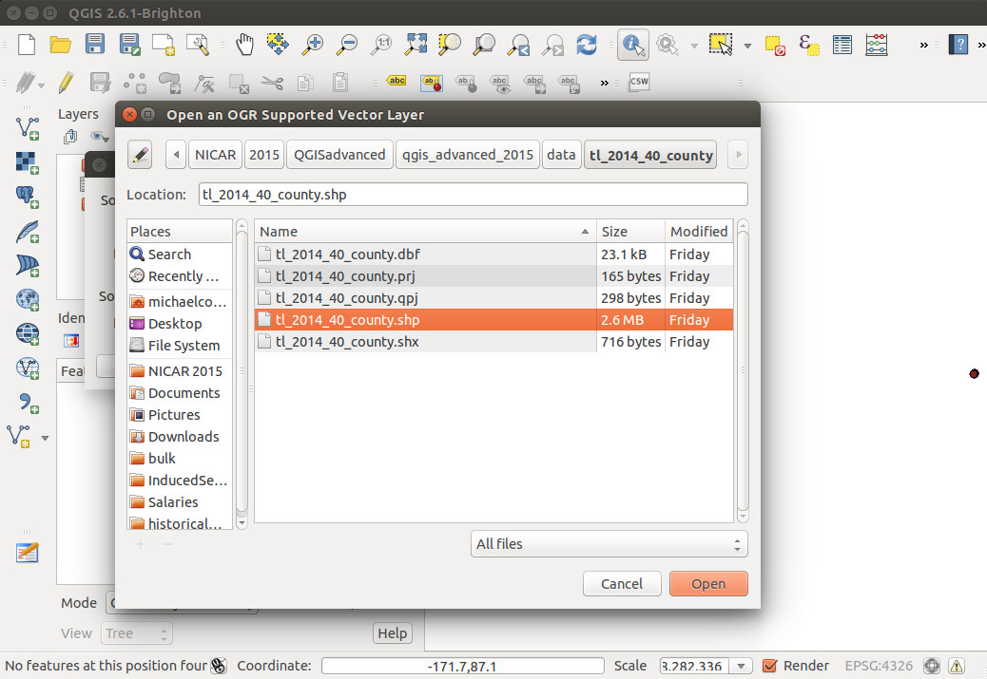987x679 pixels.
Task: Save the current project
Action: [95, 45]
